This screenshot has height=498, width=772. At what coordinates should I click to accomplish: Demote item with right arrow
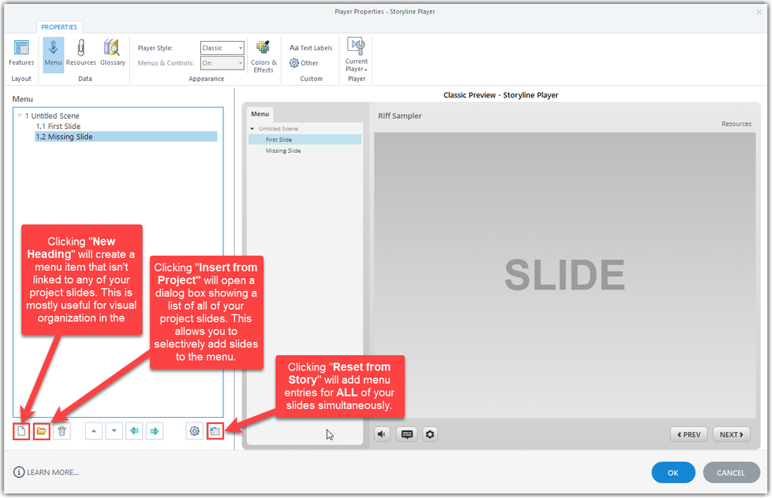tap(155, 432)
